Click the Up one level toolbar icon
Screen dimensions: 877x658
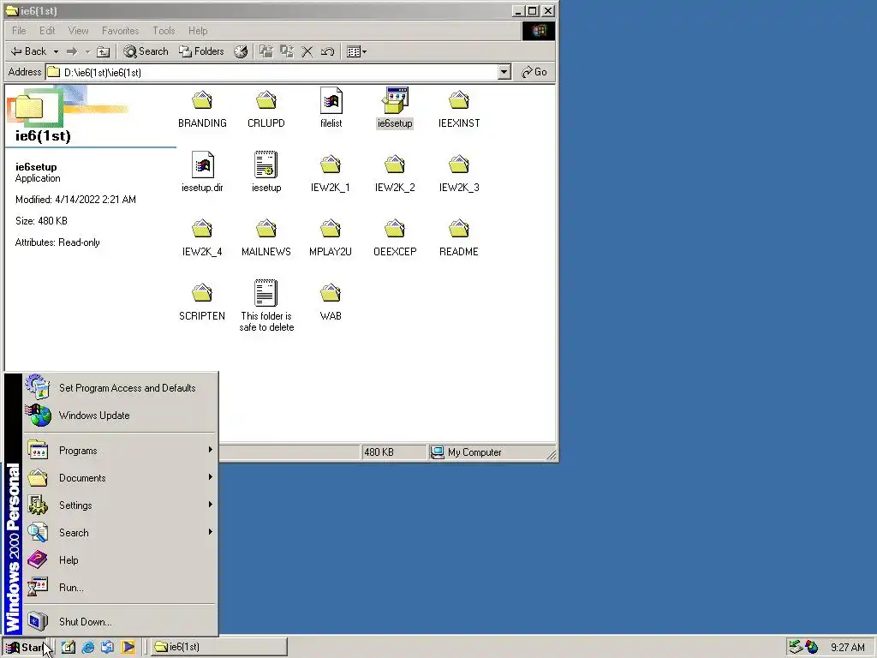pyautogui.click(x=103, y=51)
